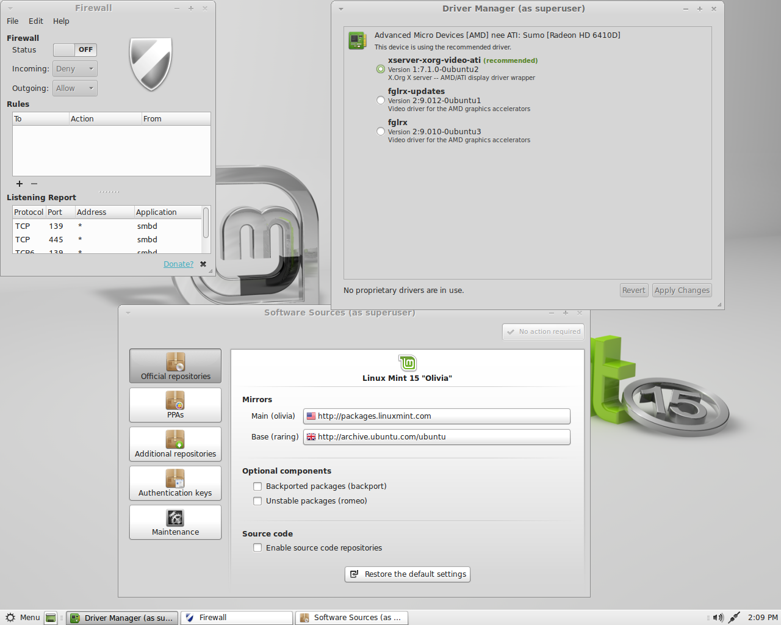Click the No action required button
Image resolution: width=781 pixels, height=625 pixels.
[x=543, y=332]
